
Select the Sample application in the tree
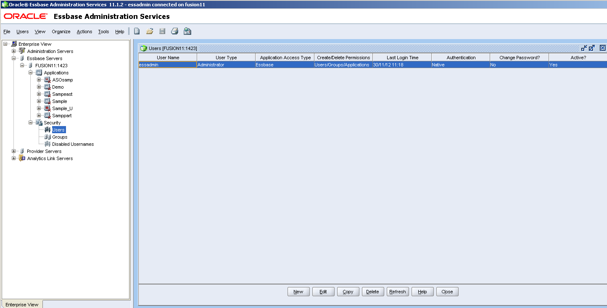(59, 101)
